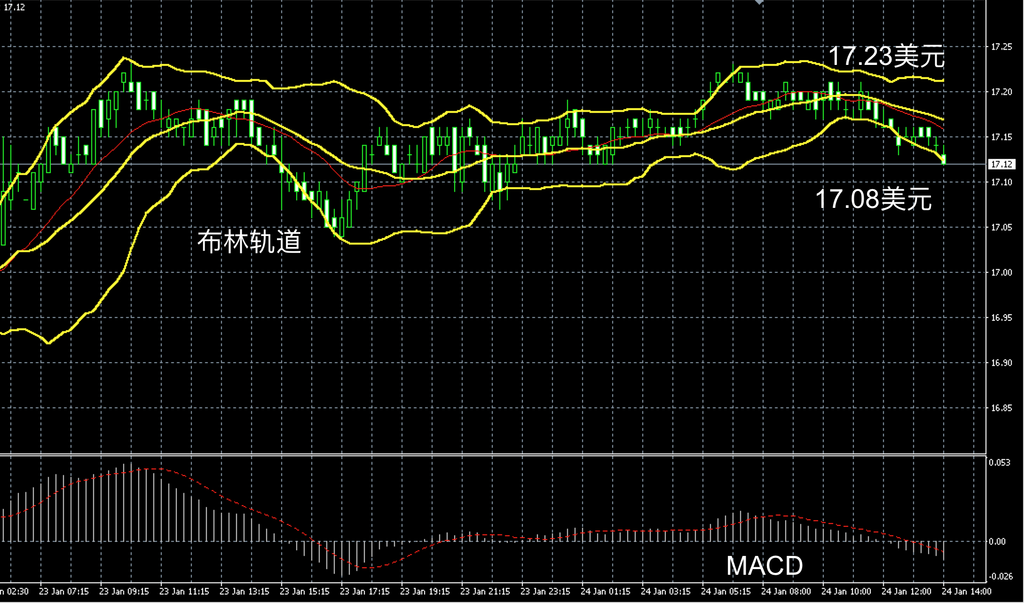Click the 24 Jan 03:15 time label
The image size is (1025, 603).
point(665,591)
